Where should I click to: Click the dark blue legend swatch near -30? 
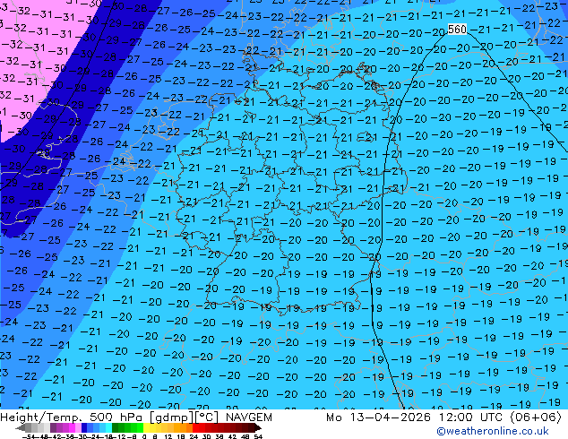(84, 427)
